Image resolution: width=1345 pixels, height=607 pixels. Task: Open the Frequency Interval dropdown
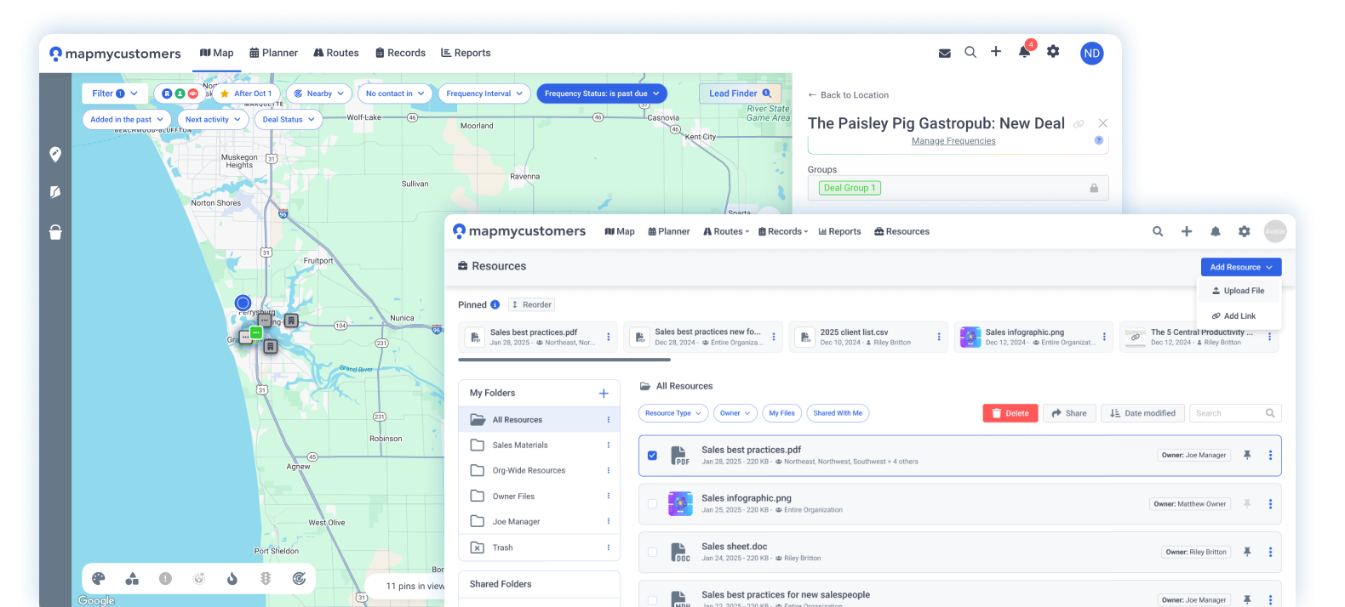(x=484, y=94)
